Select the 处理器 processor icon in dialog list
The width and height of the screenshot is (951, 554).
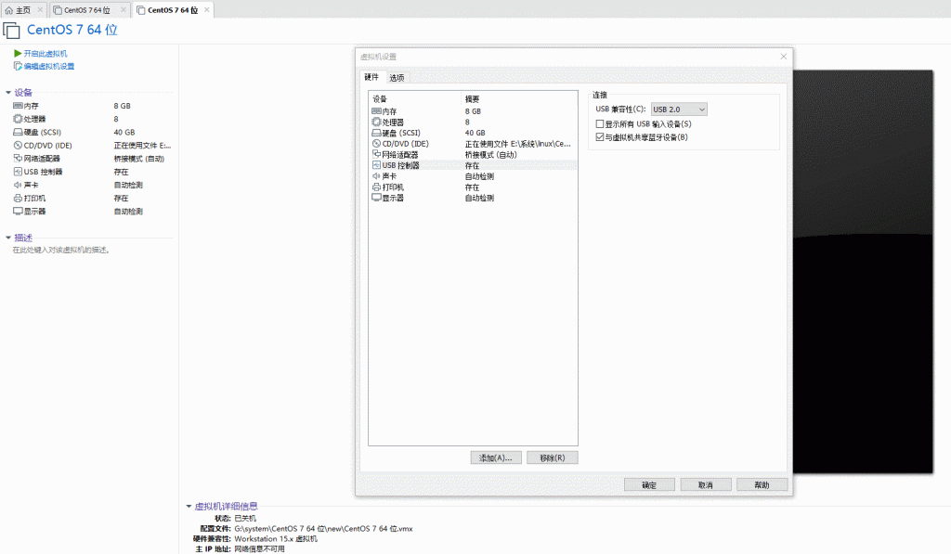coord(376,122)
